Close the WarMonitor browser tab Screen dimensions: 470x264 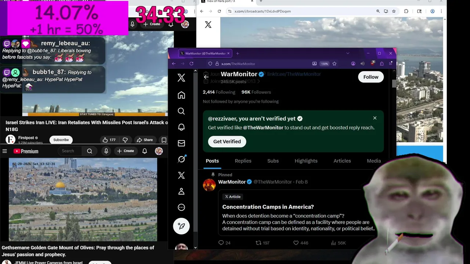tap(228, 54)
